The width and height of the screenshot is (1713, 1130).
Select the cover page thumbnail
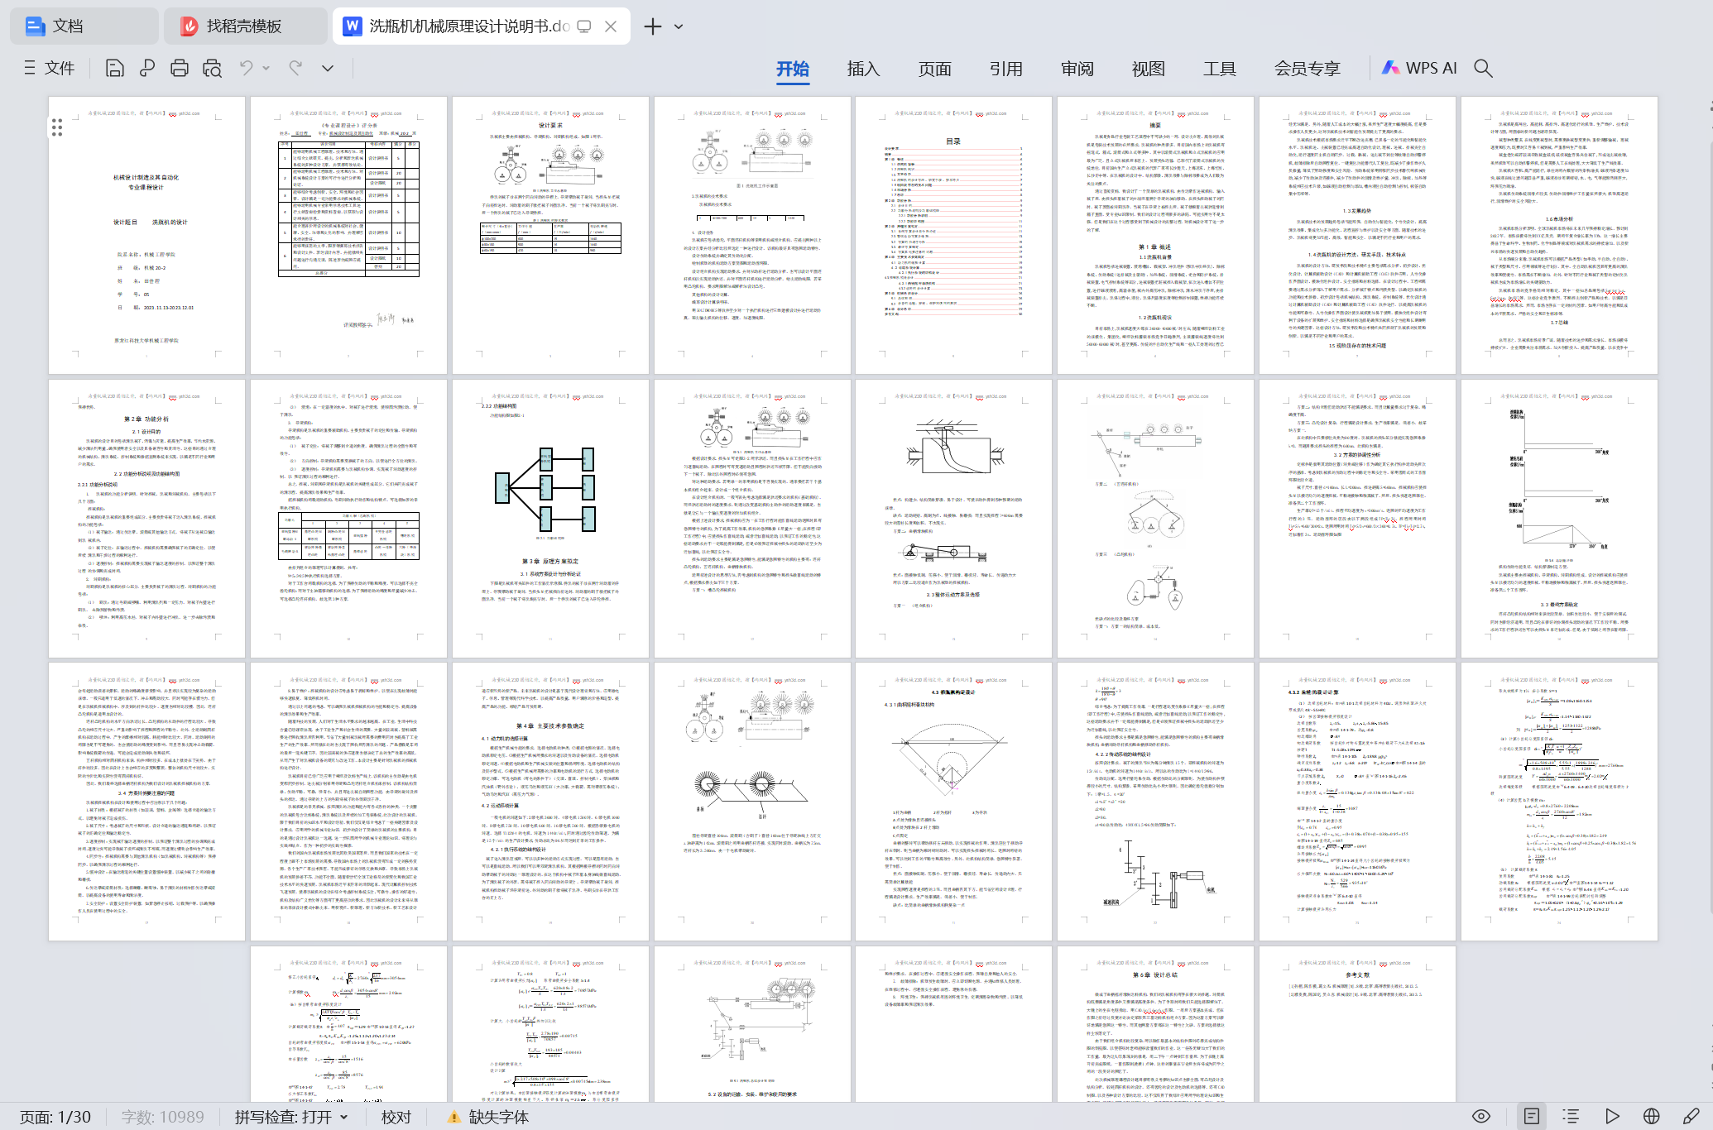(146, 235)
